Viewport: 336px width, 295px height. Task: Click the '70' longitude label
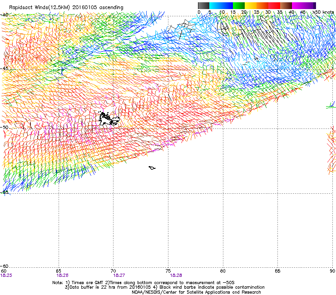(113, 271)
